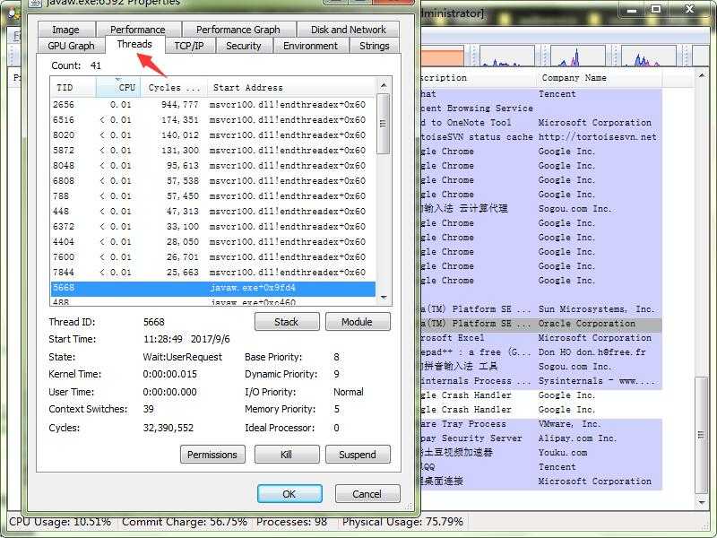717x538 pixels.
Task: Select thread row with TID 5872
Action: click(212, 150)
